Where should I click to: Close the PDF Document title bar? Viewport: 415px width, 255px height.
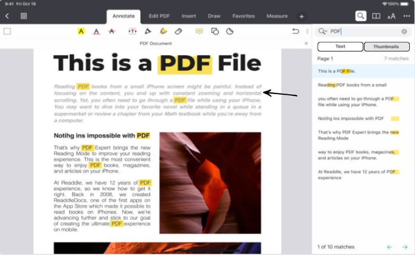pos(306,43)
